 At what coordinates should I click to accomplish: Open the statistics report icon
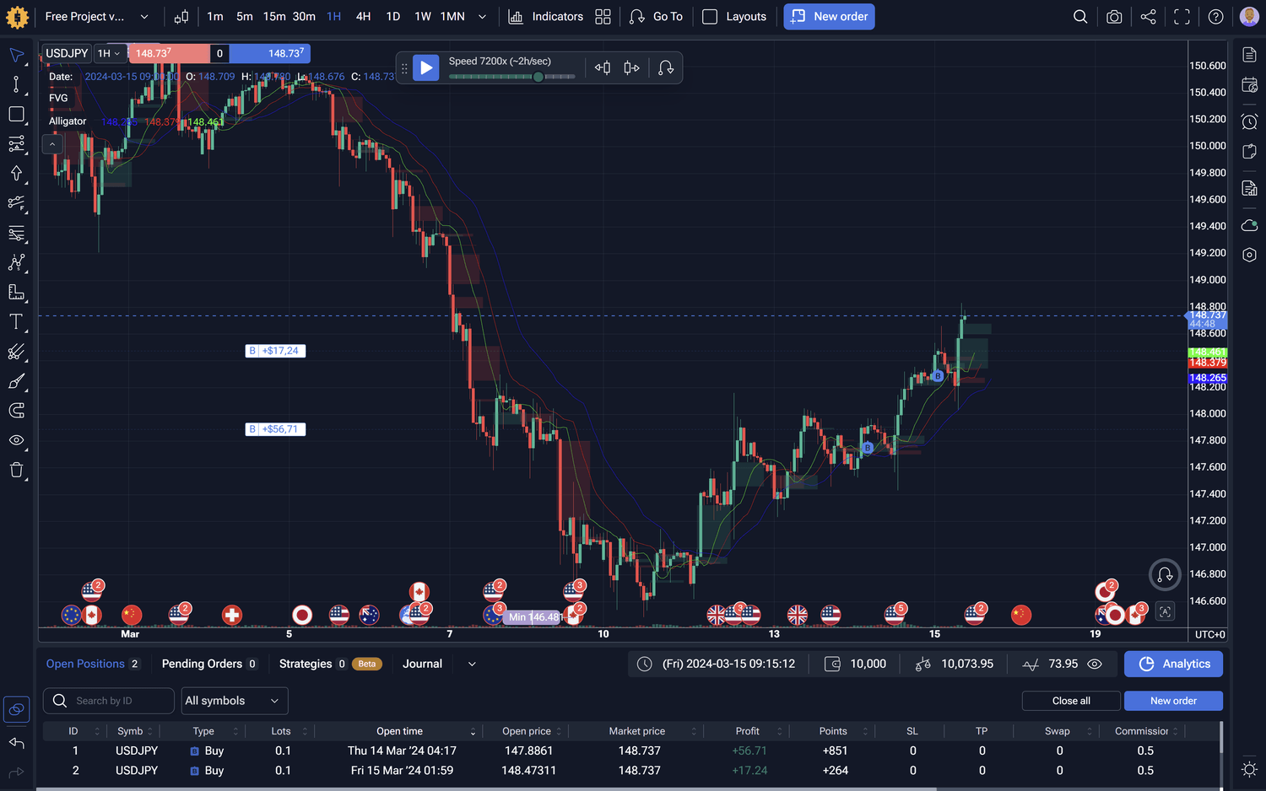pos(1250,189)
